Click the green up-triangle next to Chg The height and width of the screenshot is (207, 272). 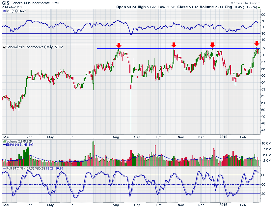point(259,7)
